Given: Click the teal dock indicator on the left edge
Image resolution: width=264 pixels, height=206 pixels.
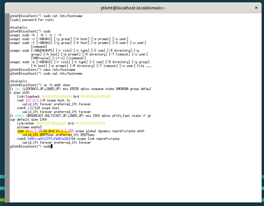Looking at the screenshot, I should 2,176.
